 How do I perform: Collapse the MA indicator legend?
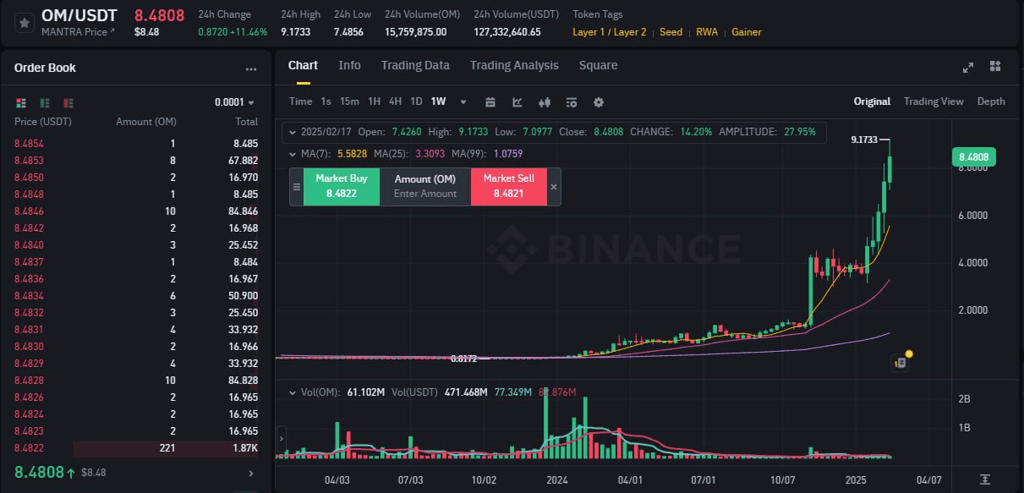[x=293, y=153]
